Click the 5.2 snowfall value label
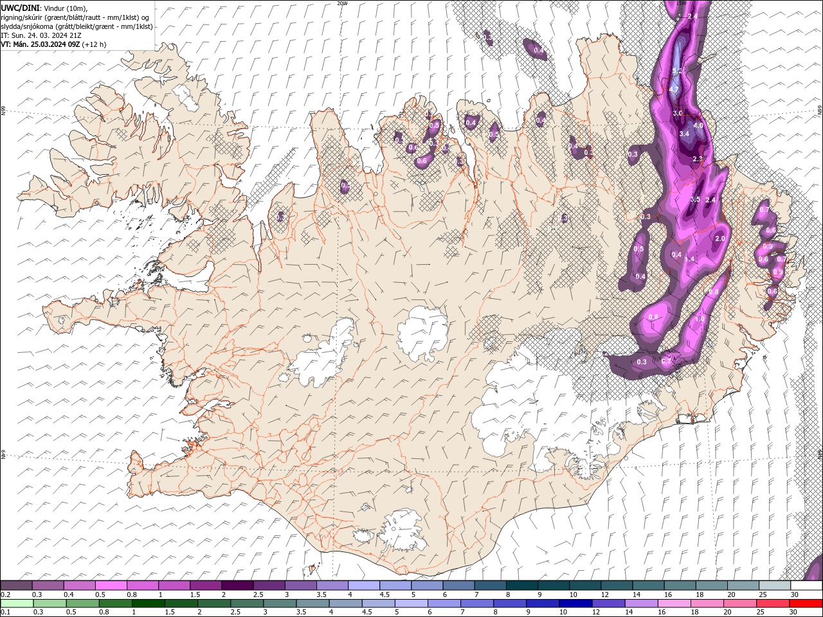The width and height of the screenshot is (823, 617). pos(676,71)
